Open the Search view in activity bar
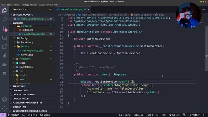 pos(4,19)
